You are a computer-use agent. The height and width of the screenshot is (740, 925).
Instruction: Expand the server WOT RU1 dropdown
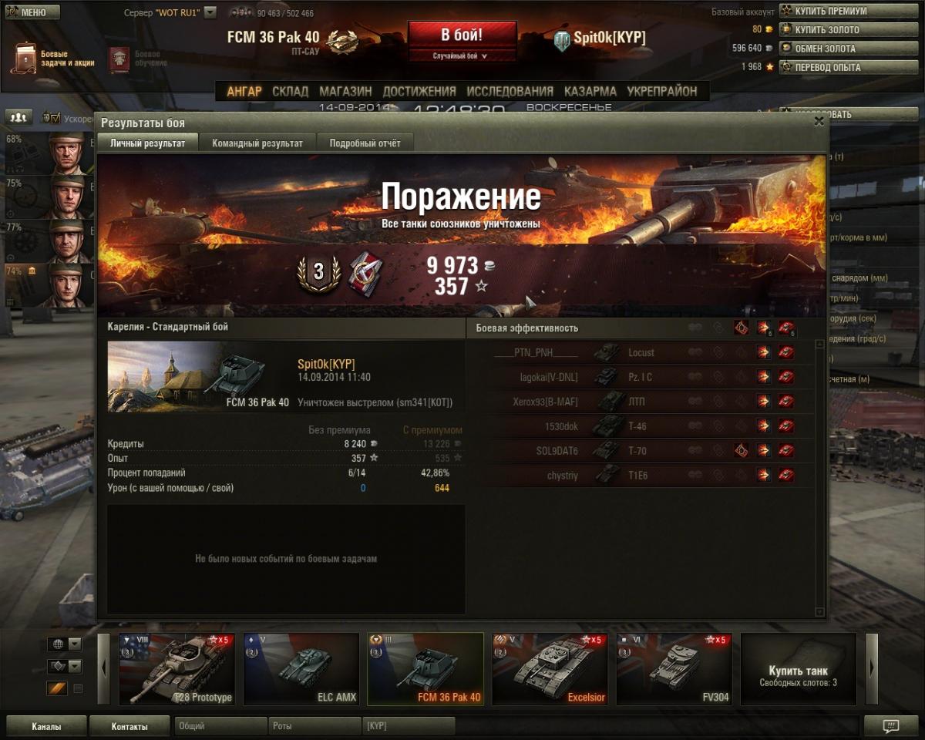point(210,12)
